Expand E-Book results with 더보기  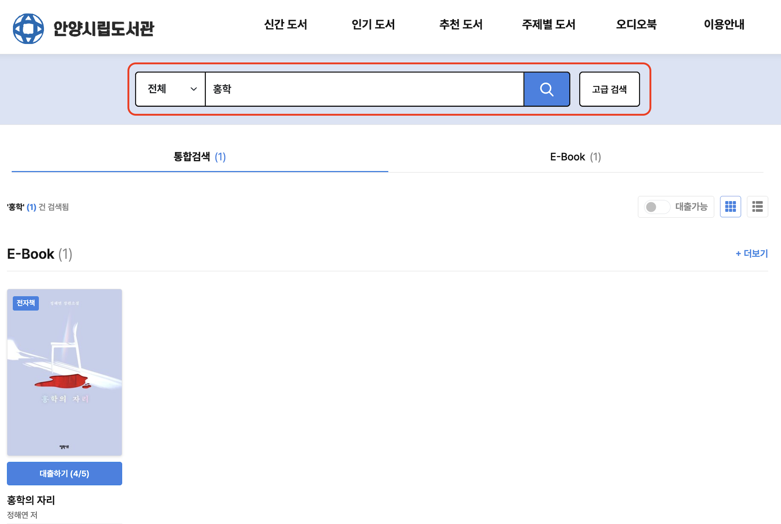(x=751, y=254)
